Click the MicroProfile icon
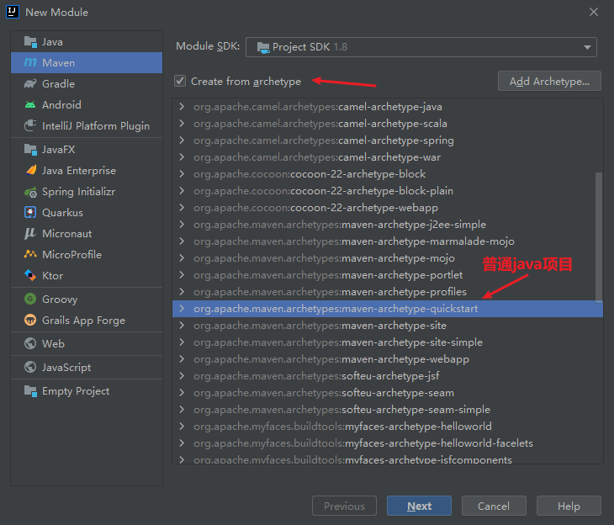614x525 pixels. coord(30,254)
